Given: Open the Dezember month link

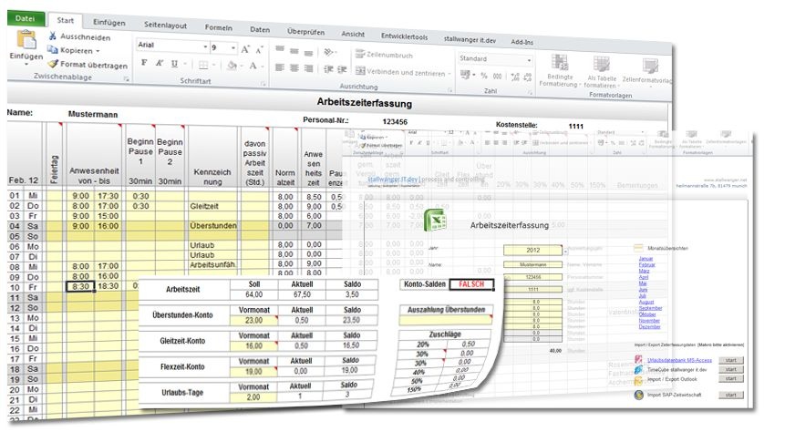Looking at the screenshot, I should (649, 327).
